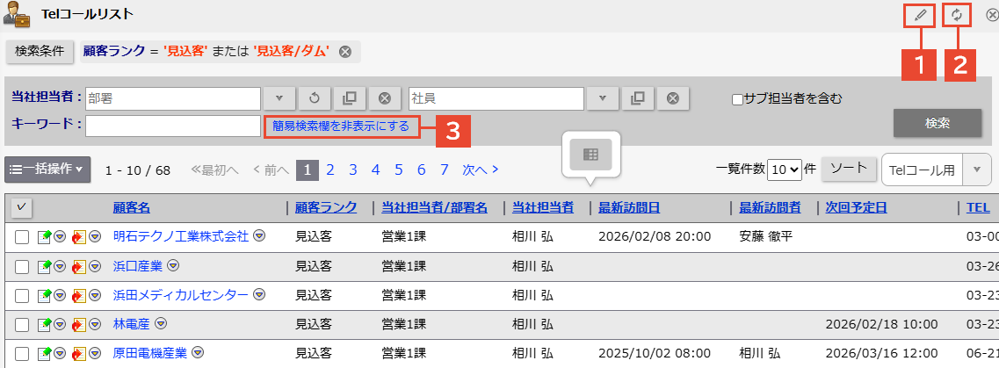Screen dimensions: 999x368
Task: Go to page 3 of results
Action: (352, 170)
